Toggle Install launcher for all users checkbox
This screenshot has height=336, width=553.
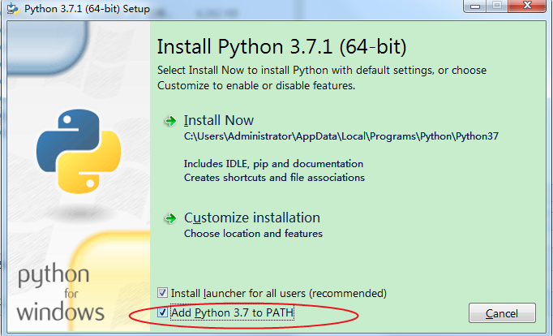162,293
